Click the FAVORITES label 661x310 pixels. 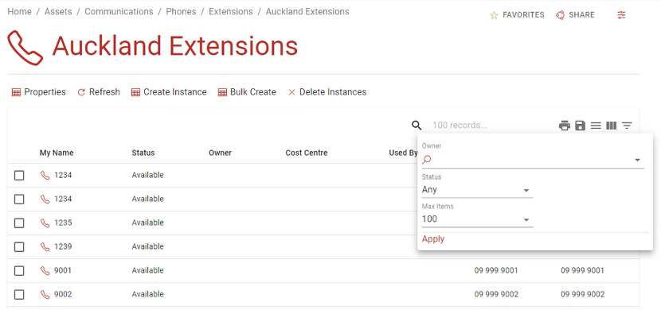(x=523, y=15)
